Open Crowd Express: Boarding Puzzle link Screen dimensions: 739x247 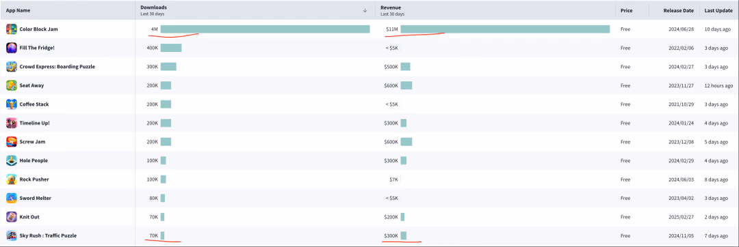(57, 67)
